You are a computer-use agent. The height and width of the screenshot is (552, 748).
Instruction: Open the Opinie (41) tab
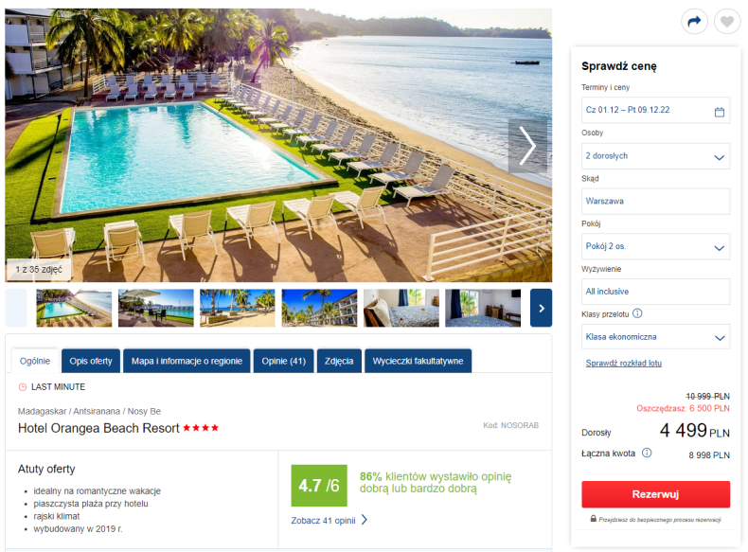[283, 361]
